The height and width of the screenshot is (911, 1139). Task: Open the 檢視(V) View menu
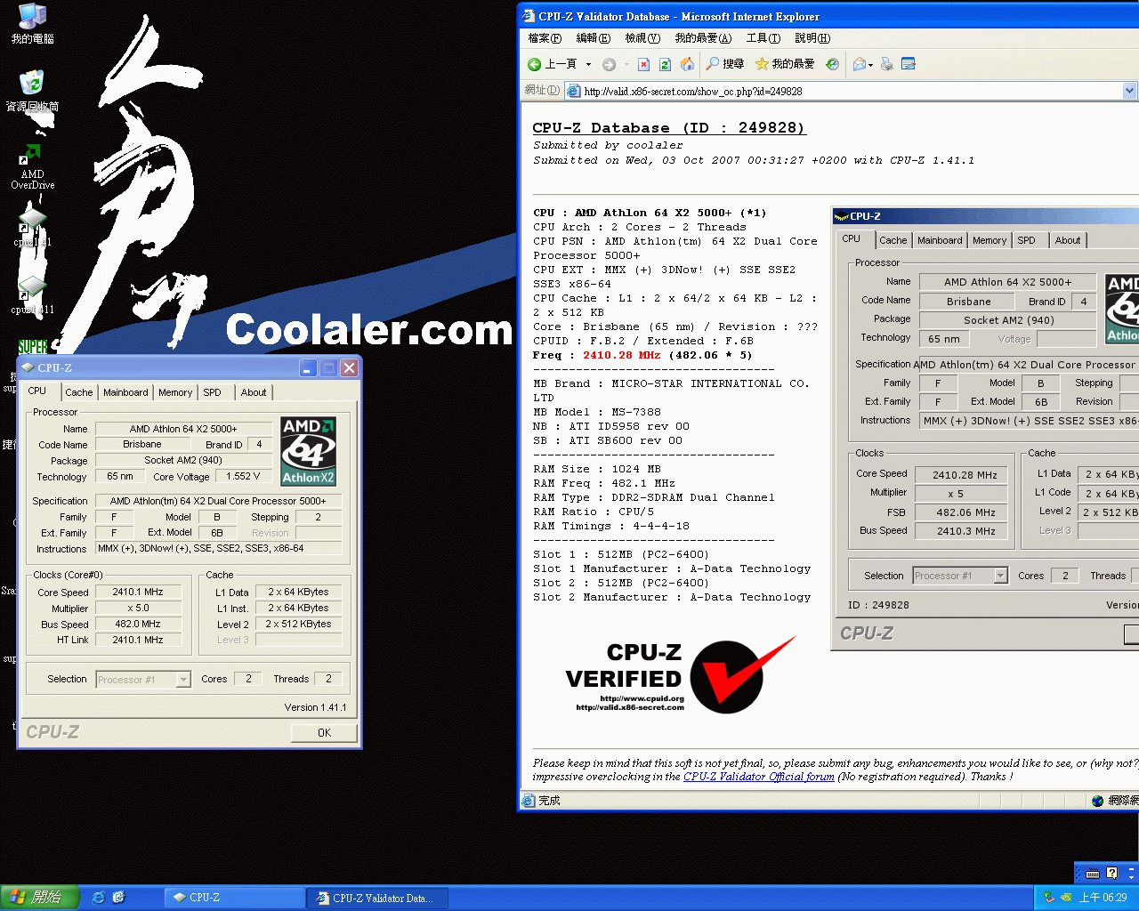(x=642, y=38)
